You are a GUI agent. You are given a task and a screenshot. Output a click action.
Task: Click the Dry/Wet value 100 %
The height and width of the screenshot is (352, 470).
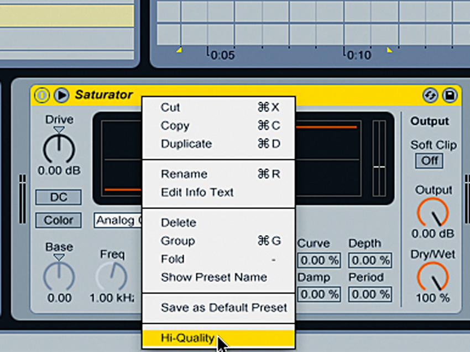point(433,298)
